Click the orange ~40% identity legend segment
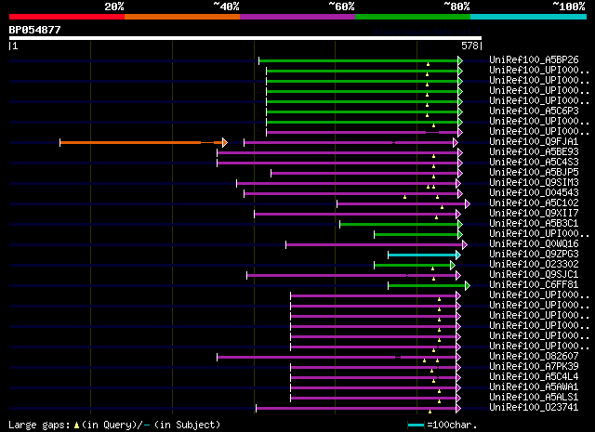The width and height of the screenshot is (595, 432). click(182, 17)
